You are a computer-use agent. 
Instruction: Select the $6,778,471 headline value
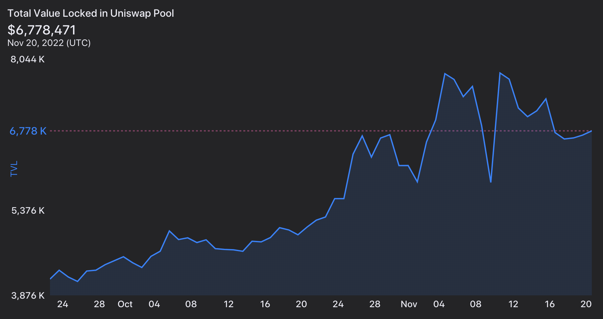pyautogui.click(x=42, y=30)
